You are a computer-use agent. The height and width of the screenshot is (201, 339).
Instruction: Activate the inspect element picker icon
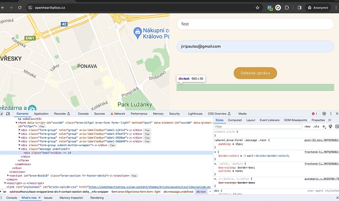1,114
